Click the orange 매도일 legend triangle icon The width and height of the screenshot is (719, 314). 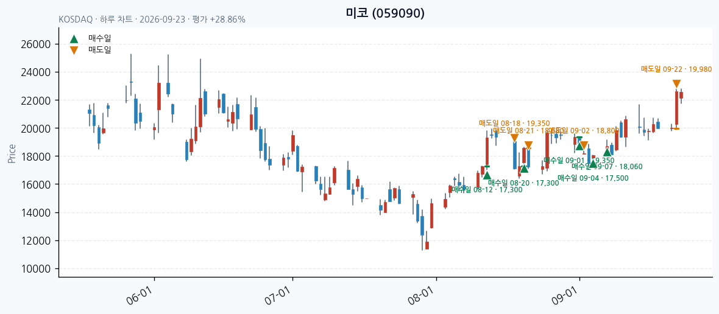click(74, 51)
